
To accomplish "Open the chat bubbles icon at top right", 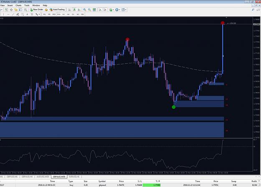I will pos(258,10).
